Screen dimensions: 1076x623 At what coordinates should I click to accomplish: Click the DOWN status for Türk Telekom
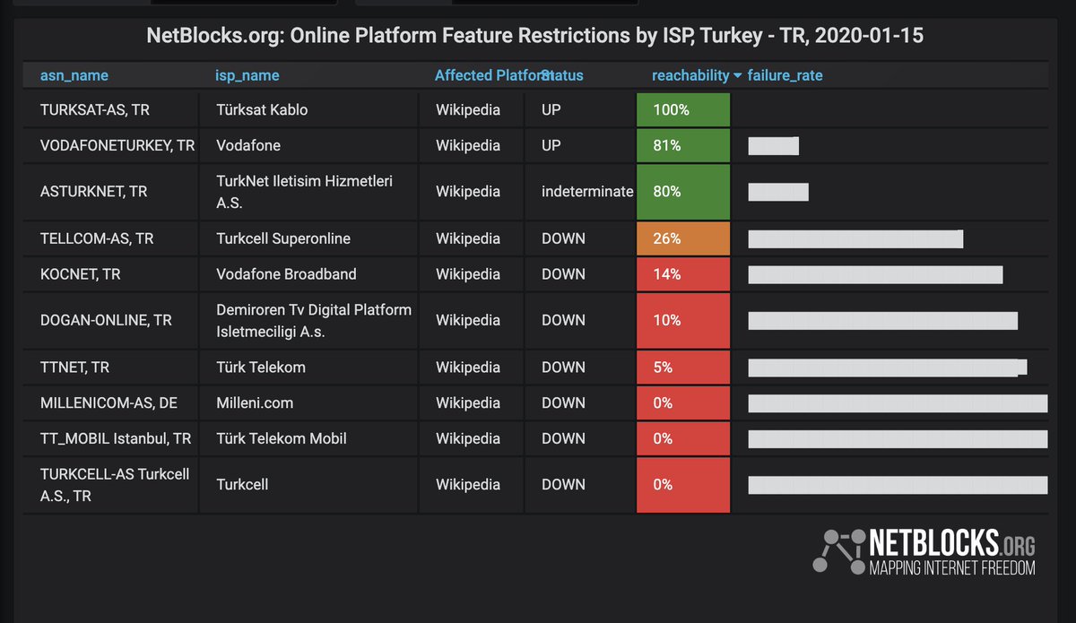(x=563, y=368)
